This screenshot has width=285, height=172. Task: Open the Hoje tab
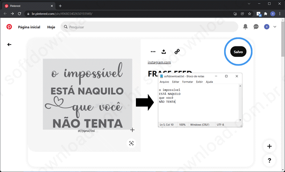pyautogui.click(x=51, y=27)
